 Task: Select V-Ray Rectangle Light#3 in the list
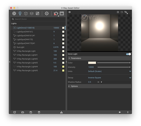pyautogui.click(x=38, y=63)
